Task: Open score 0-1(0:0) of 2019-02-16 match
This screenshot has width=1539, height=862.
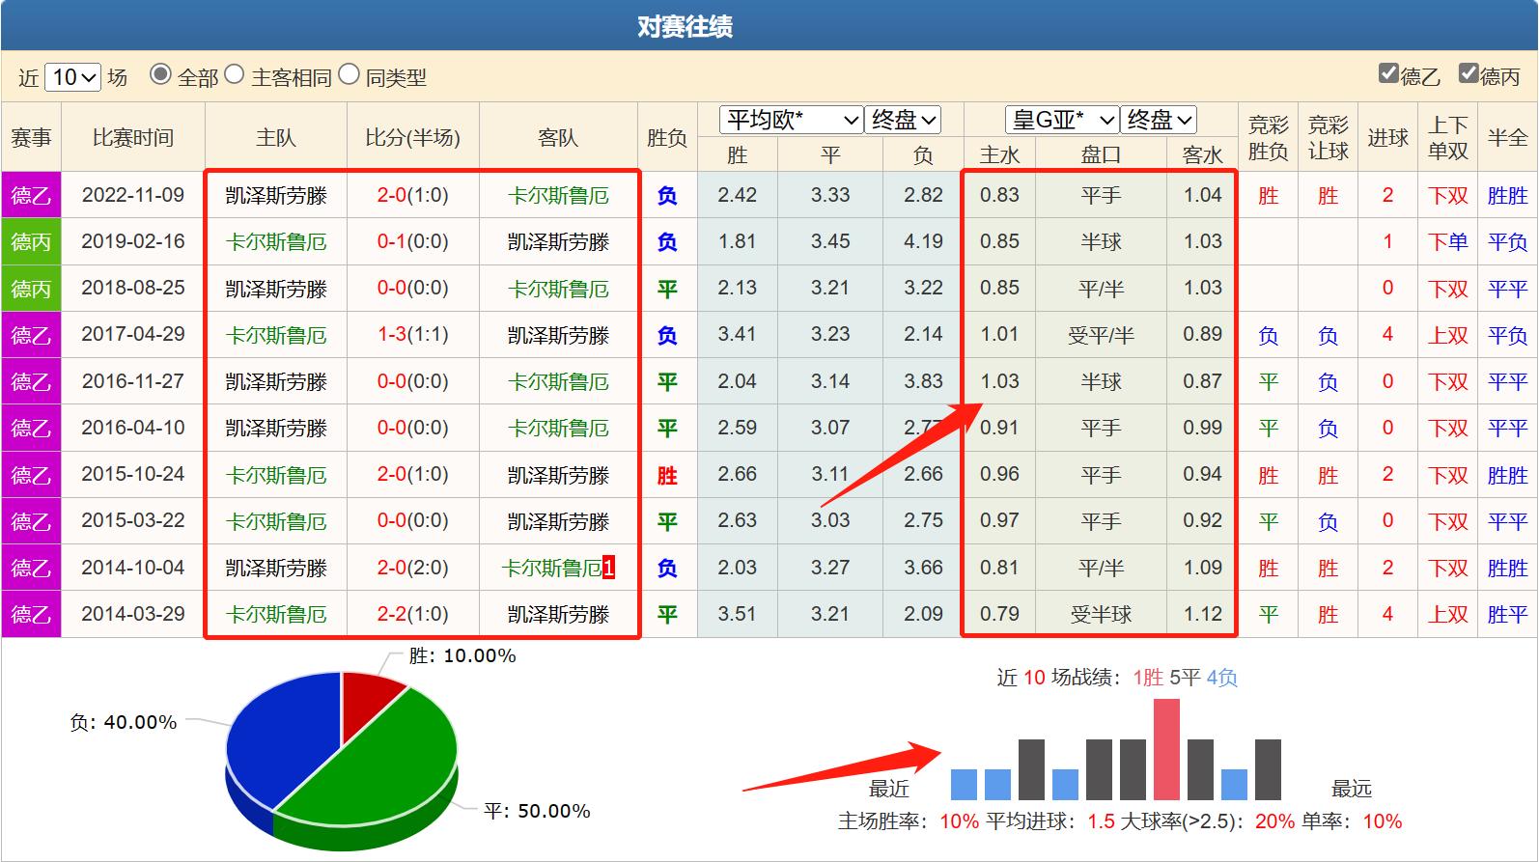Action: coord(412,241)
